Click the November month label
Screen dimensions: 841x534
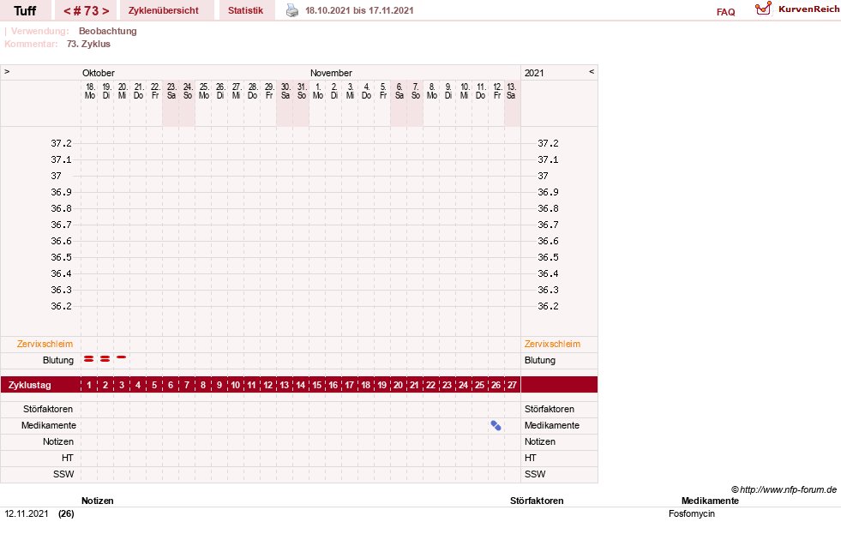coord(331,73)
